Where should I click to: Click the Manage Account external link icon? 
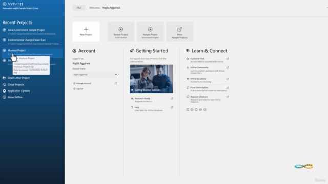click(x=116, y=83)
